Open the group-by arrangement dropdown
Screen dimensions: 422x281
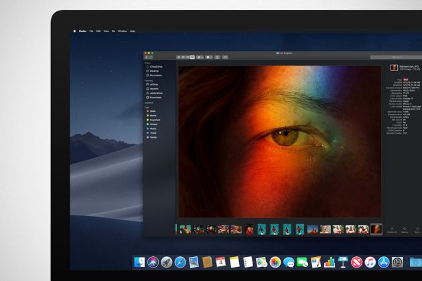point(200,58)
